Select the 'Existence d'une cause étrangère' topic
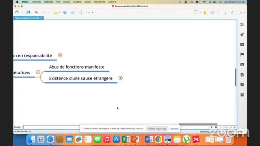 [81, 78]
